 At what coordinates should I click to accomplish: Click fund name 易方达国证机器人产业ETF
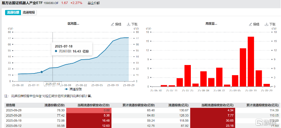[x=22, y=3]
